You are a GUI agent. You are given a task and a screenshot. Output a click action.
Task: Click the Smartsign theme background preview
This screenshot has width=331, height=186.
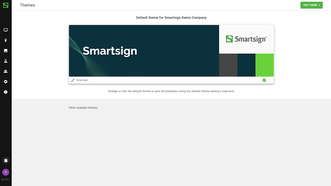click(x=144, y=51)
